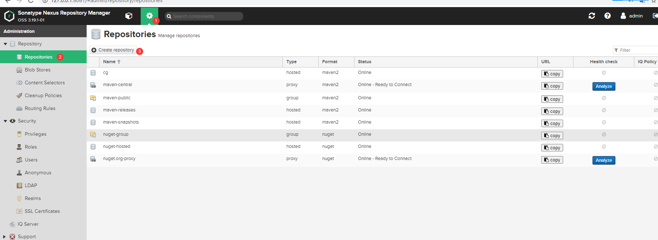
Task: Copy the URL of maven-central
Action: coord(552,86)
